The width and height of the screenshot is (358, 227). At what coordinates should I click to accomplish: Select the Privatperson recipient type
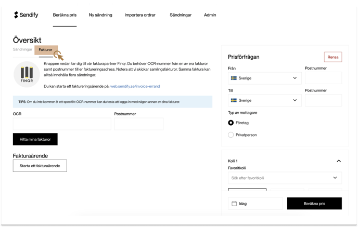(231, 135)
